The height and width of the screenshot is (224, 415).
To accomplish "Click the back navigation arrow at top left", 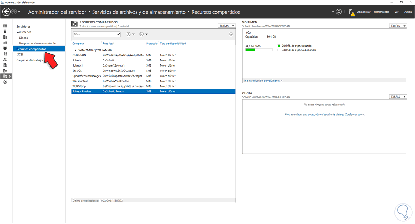I will click(6, 11).
